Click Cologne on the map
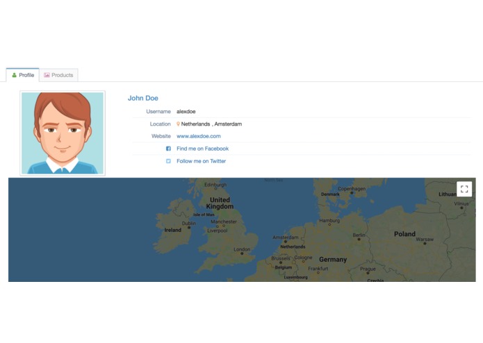Screen dimensions: 483x343 tap(303, 257)
